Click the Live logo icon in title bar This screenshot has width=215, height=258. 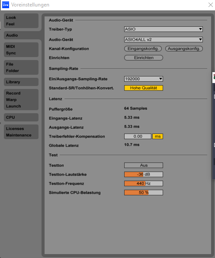pyautogui.click(x=6, y=5)
